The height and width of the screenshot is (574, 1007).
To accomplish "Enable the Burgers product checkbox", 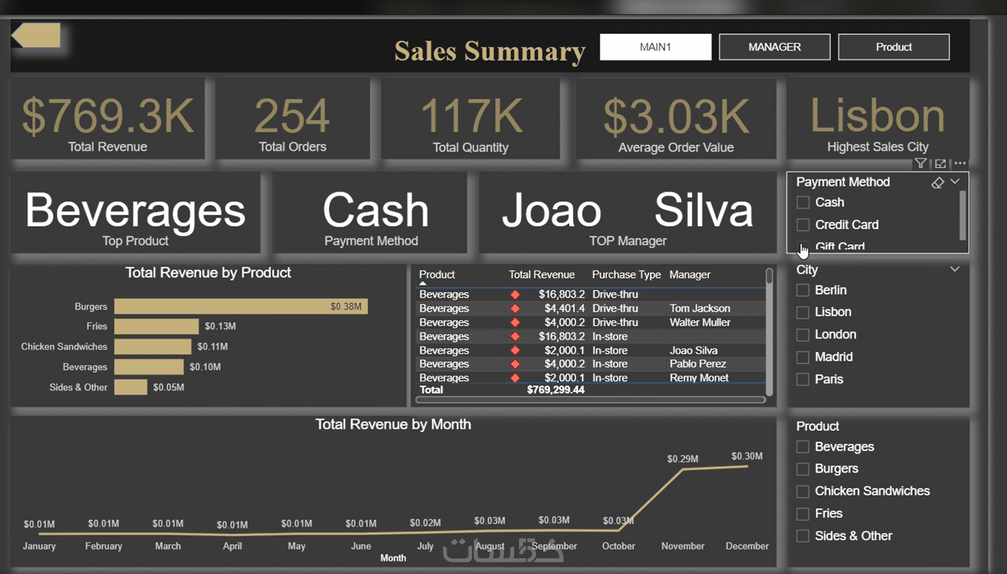I will pyautogui.click(x=803, y=469).
